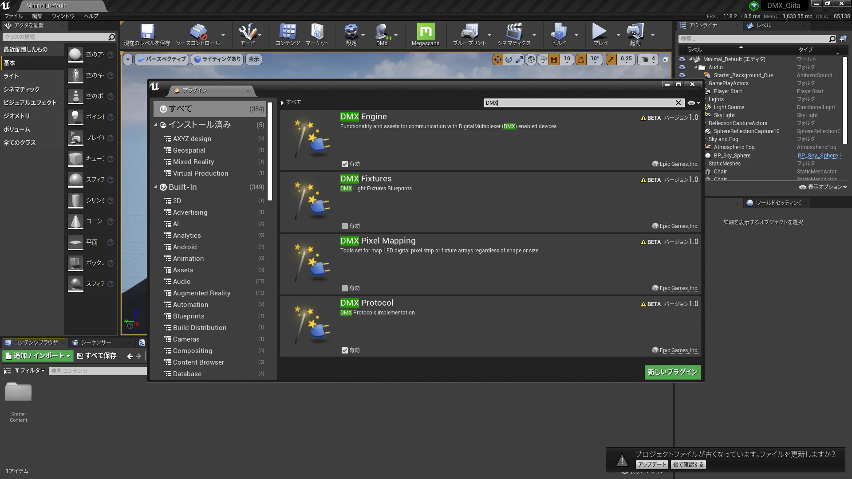The image size is (852, 479).
Task: Open Megascans plugin icon
Action: tap(425, 35)
